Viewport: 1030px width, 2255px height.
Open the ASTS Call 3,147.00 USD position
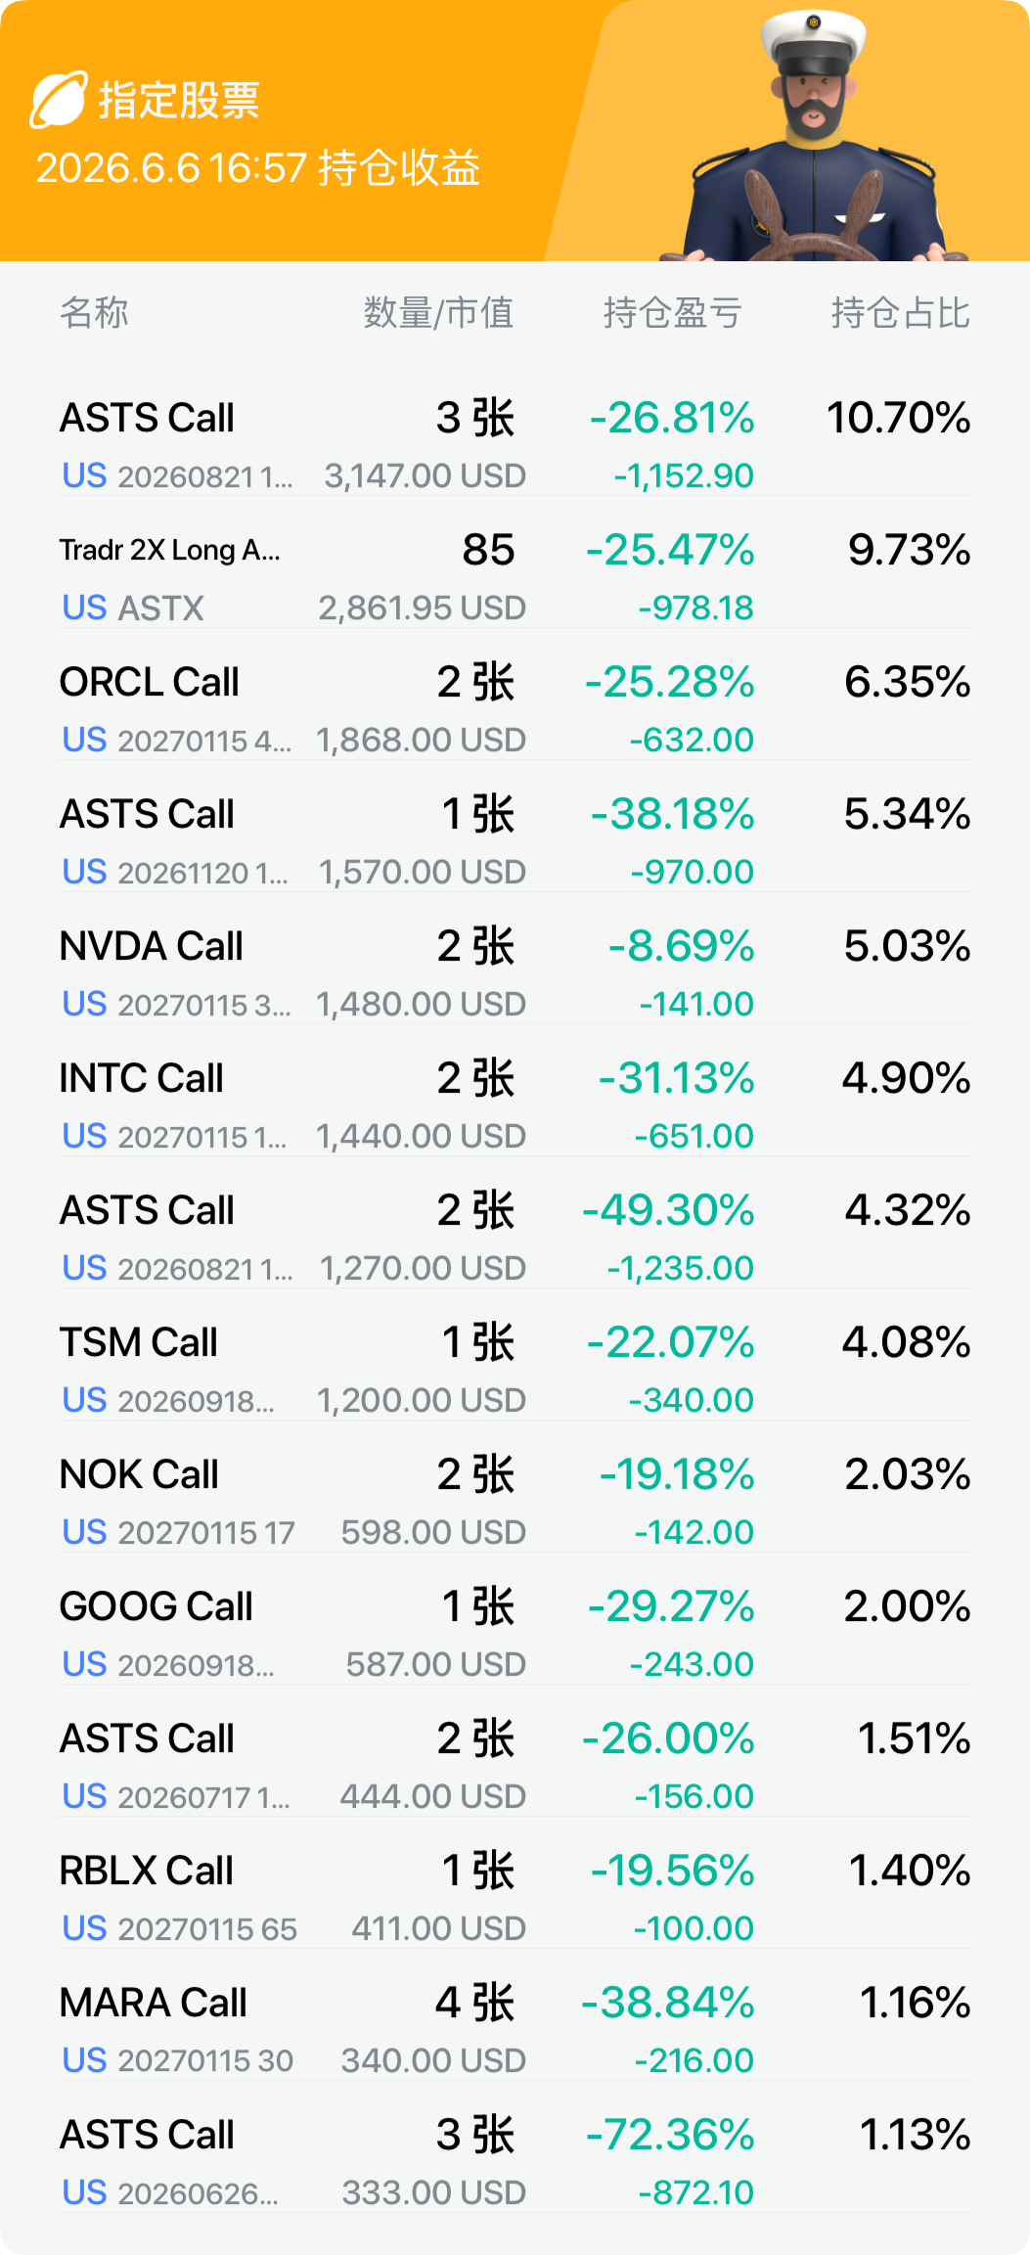point(515,443)
